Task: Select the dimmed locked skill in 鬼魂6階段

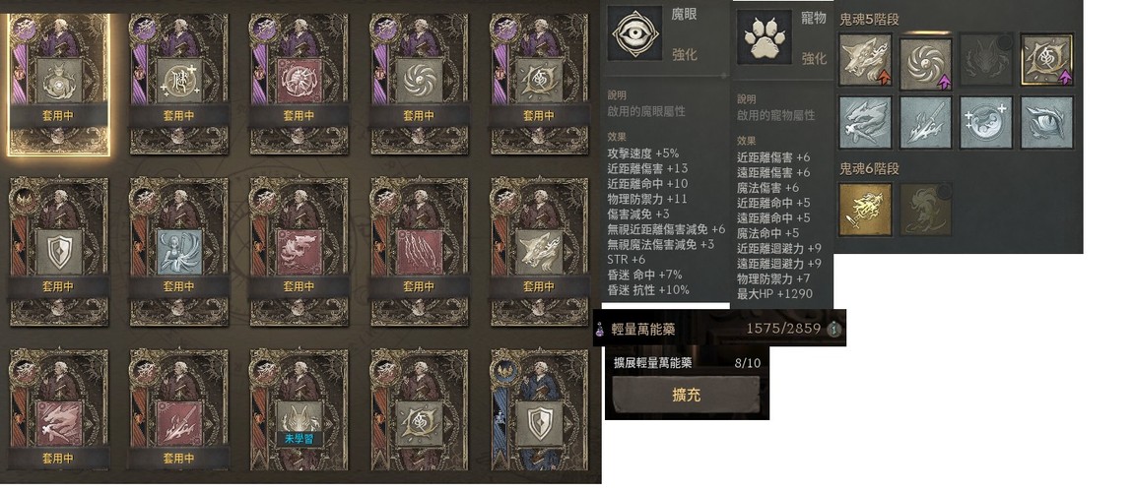Action: (926, 210)
